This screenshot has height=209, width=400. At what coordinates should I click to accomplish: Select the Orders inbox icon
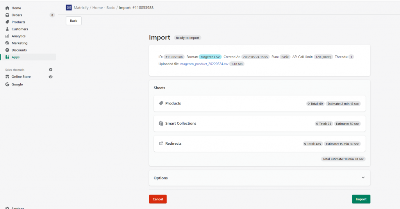coord(7,15)
